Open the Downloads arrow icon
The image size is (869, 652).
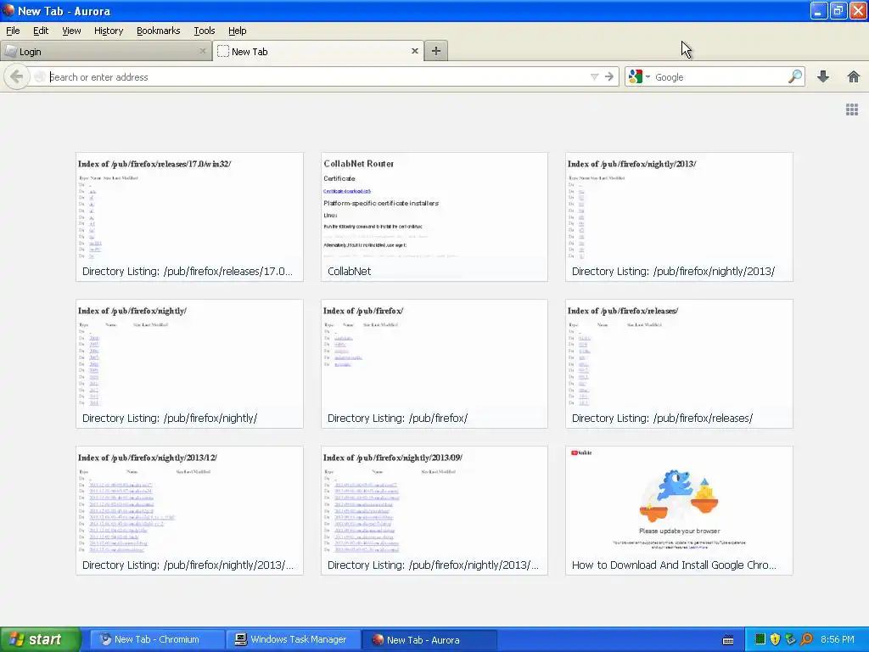click(823, 76)
